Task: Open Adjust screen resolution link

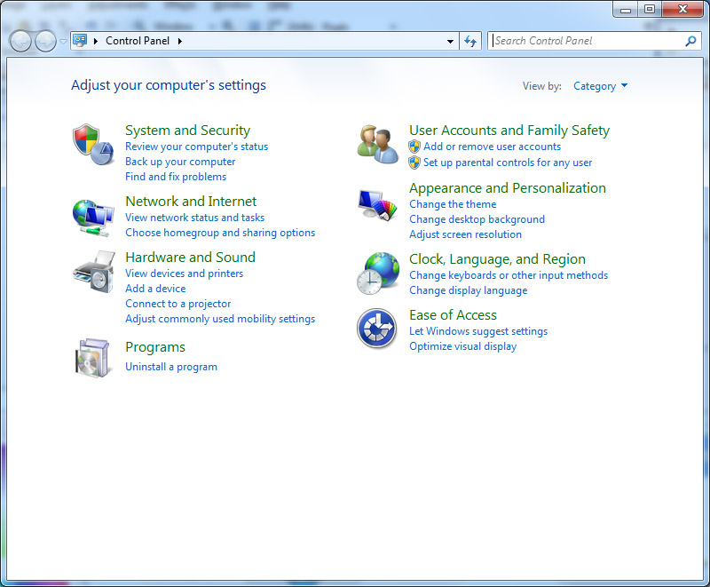Action: click(465, 234)
